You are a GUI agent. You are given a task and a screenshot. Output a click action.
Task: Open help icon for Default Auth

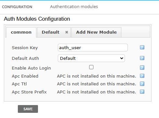click(142, 58)
